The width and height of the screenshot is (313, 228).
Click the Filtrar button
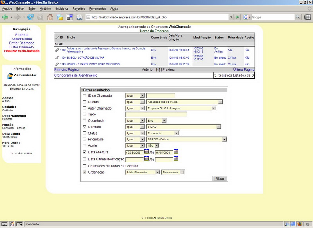220,178
